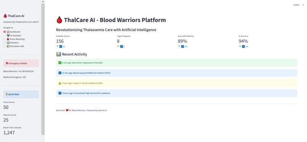
Task: Click the 'Navigate to:' label
Action: point(8,28)
